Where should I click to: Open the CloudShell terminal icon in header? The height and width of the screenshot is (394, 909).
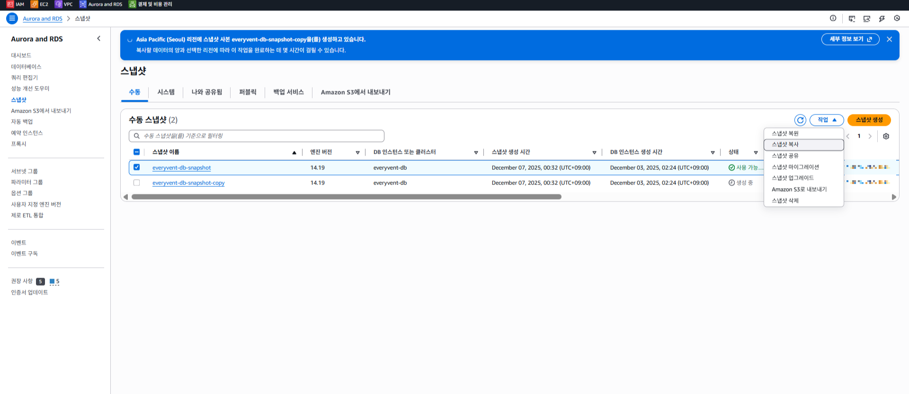[852, 18]
